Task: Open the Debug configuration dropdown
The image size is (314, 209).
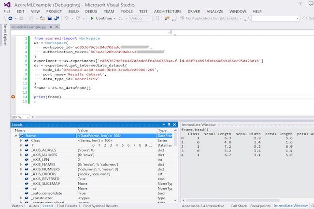Action: [x=140, y=18]
